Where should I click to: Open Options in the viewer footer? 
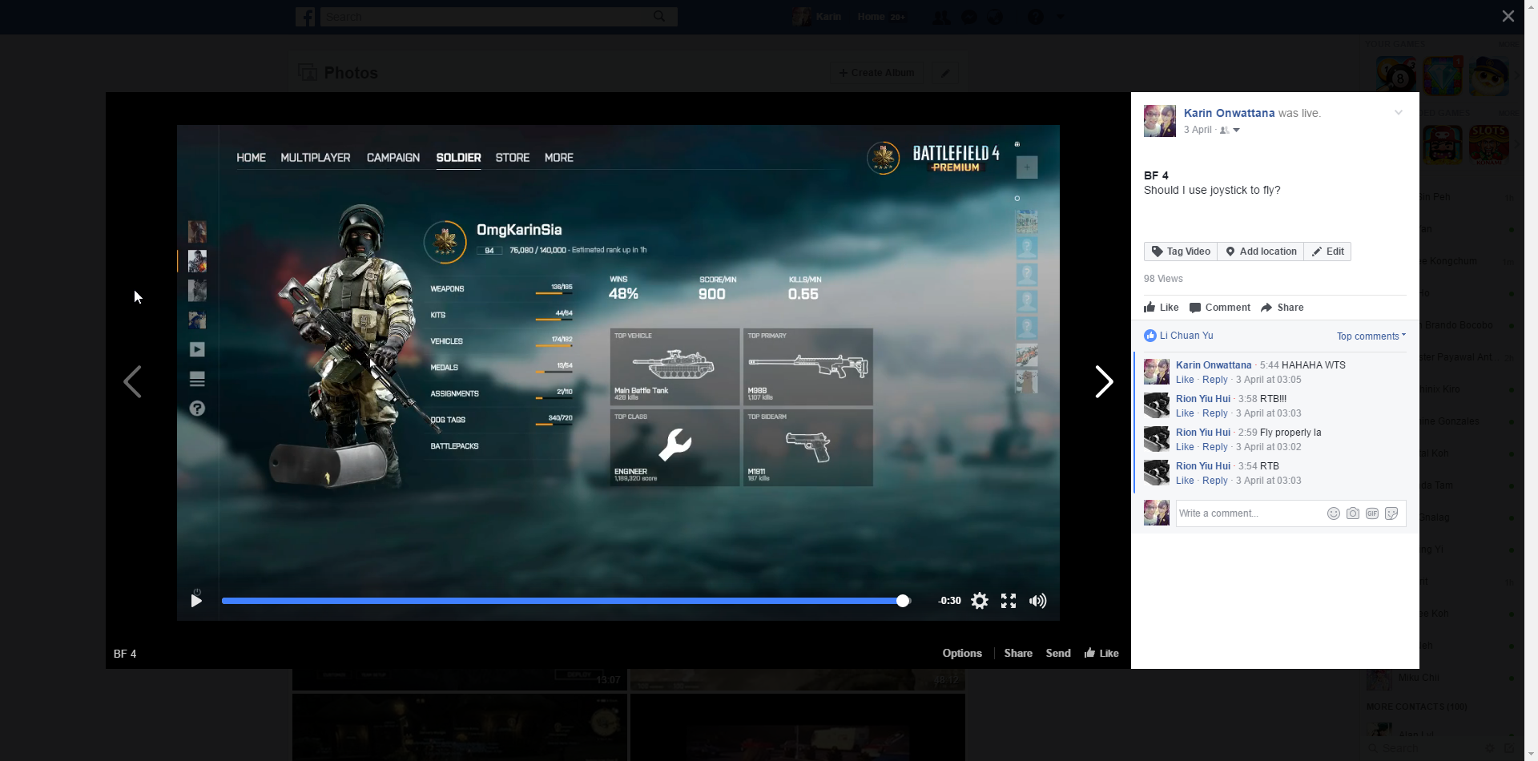962,654
